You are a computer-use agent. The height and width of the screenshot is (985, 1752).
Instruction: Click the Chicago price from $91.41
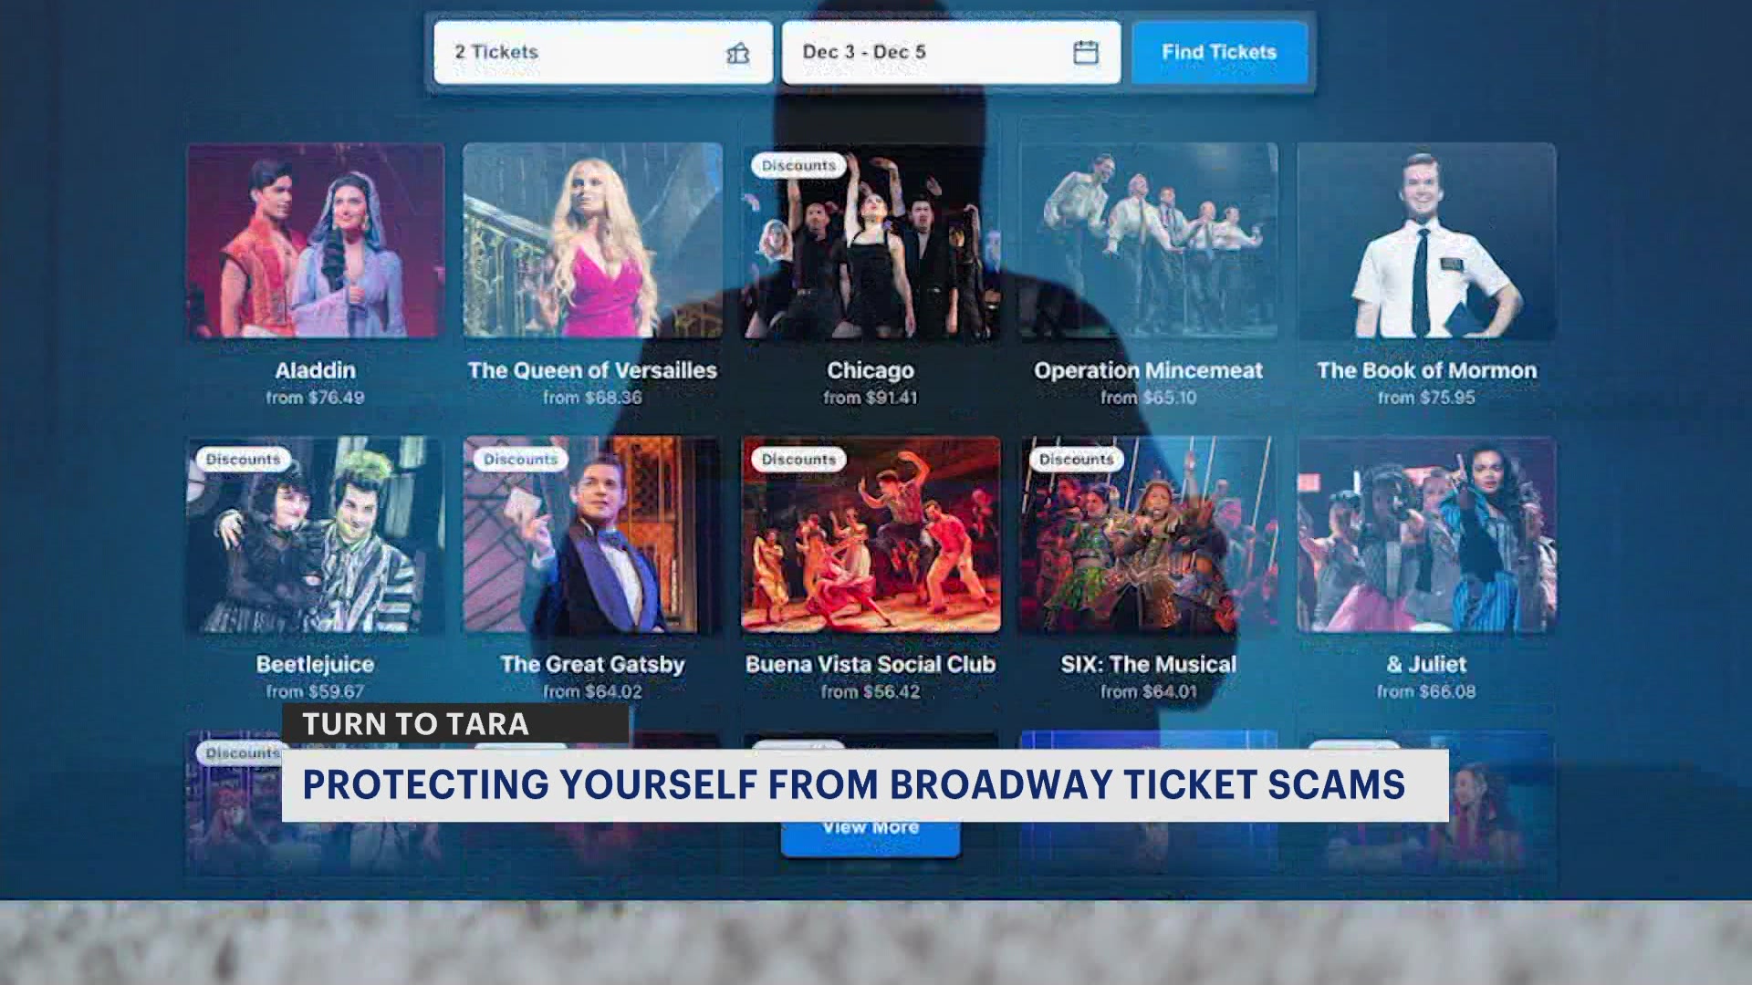[x=871, y=398]
